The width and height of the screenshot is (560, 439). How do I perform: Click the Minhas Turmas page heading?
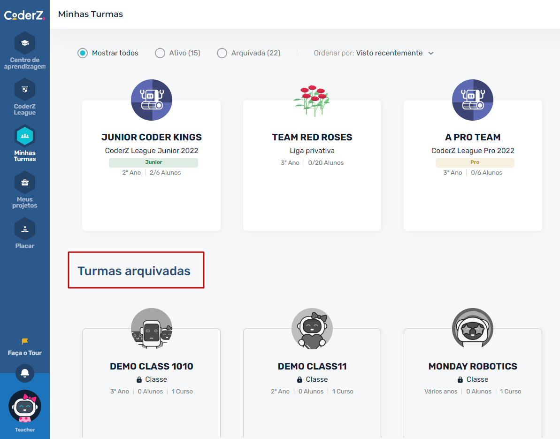[90, 14]
